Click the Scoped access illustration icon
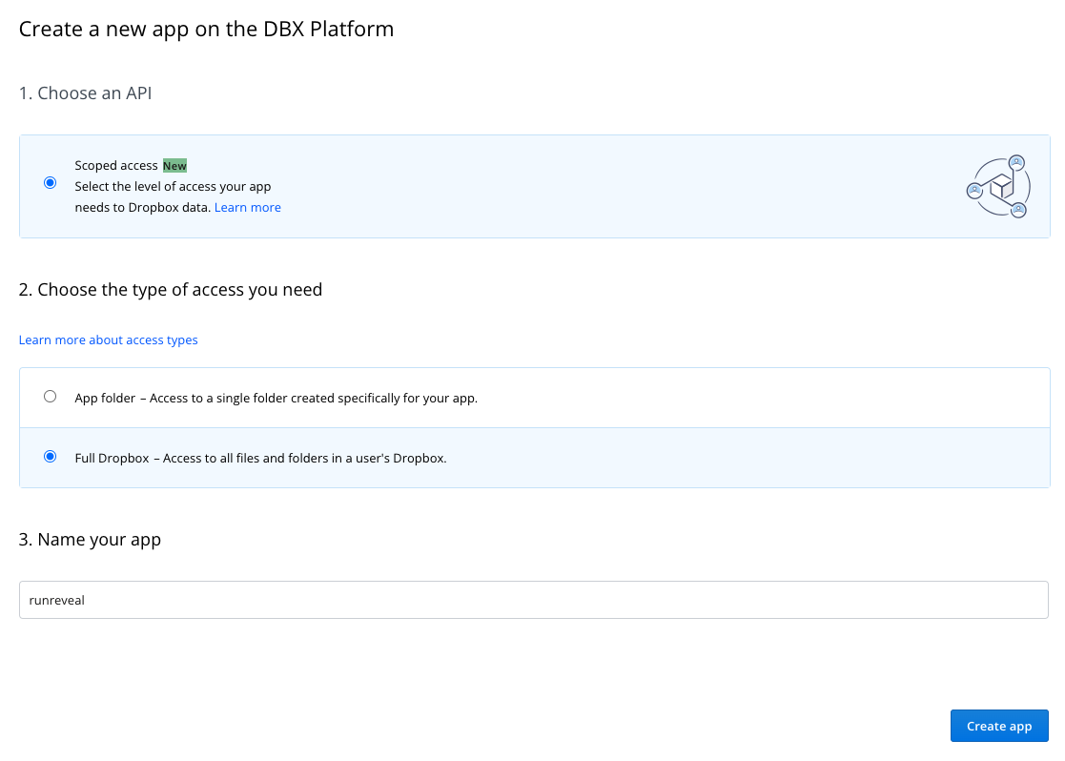Image resolution: width=1065 pixels, height=761 pixels. point(997,186)
